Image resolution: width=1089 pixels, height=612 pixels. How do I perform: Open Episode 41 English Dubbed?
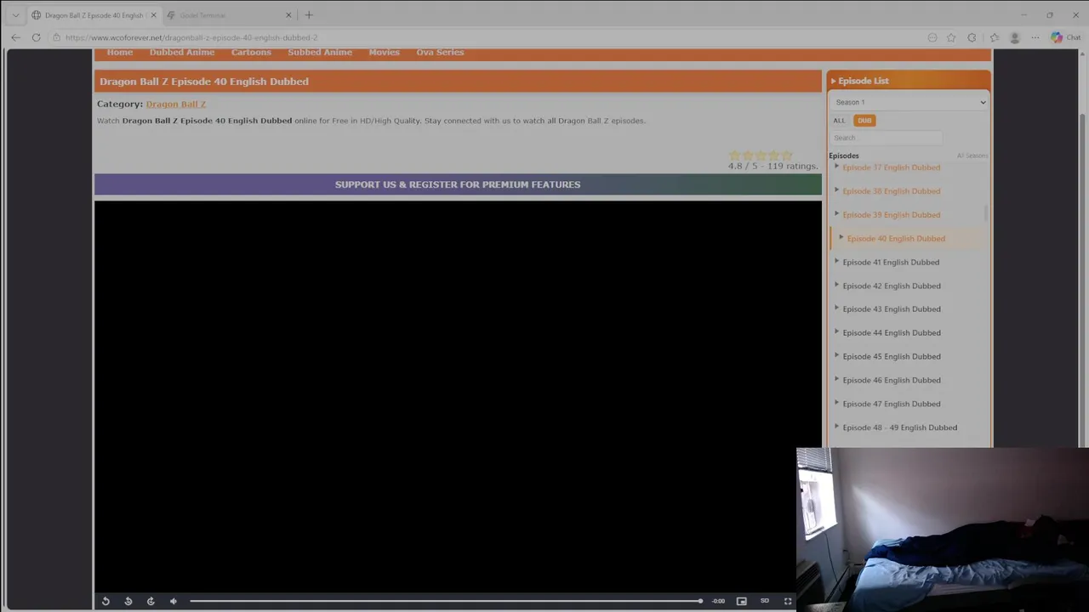point(891,263)
